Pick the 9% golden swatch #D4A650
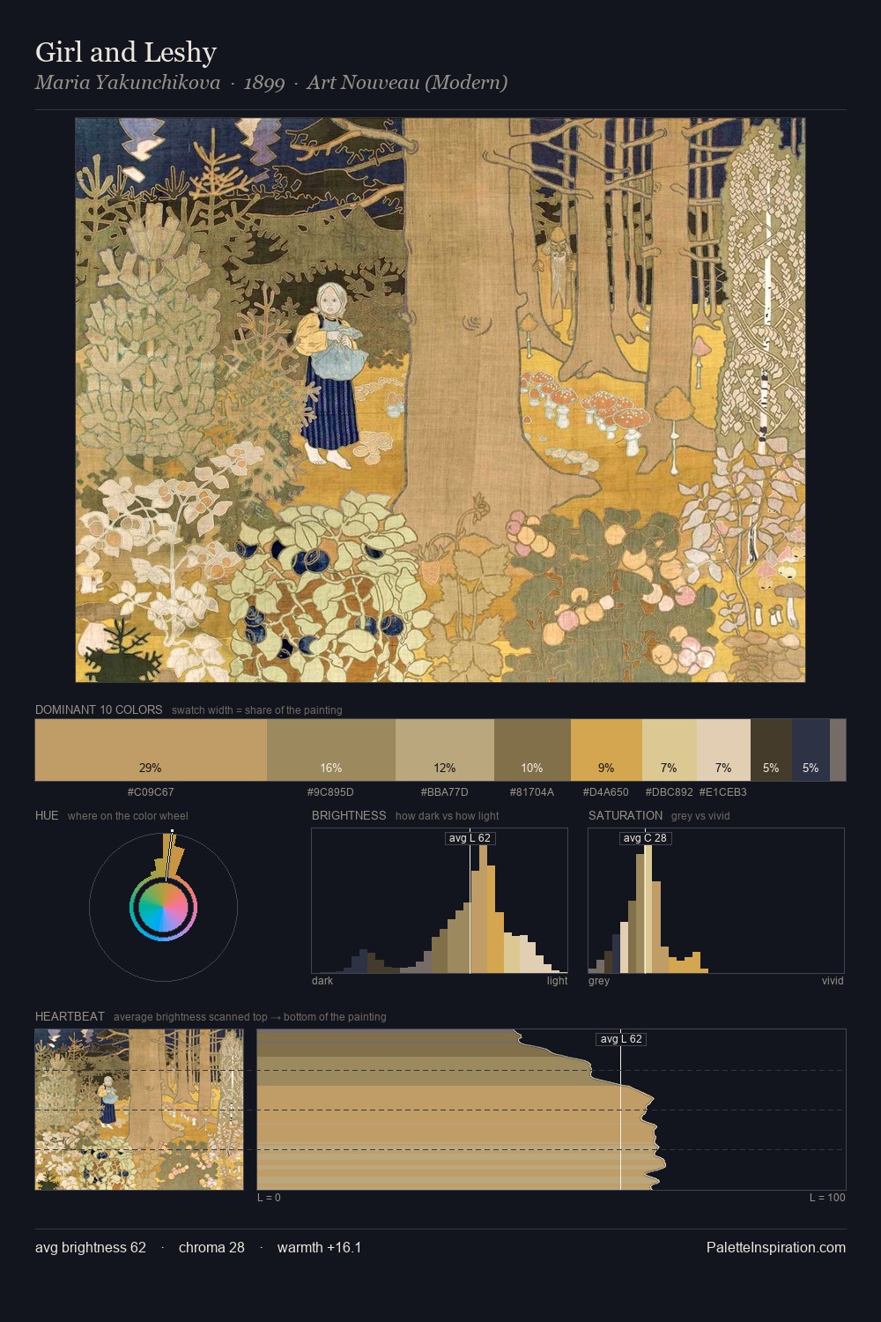The image size is (881, 1322). 606,750
